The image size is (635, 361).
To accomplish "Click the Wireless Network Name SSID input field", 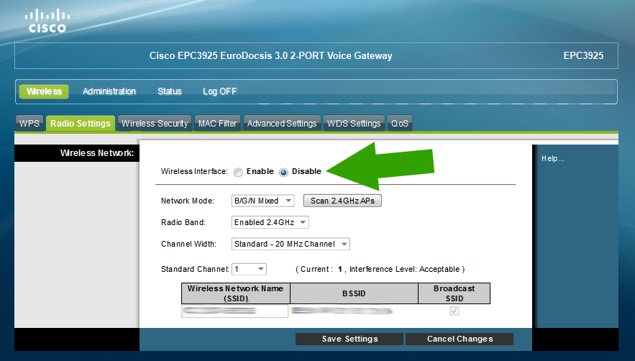I will pyautogui.click(x=235, y=311).
